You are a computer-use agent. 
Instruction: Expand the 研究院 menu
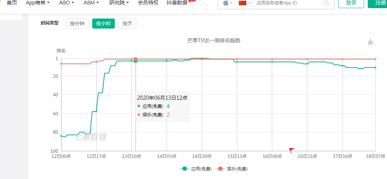[x=119, y=3]
